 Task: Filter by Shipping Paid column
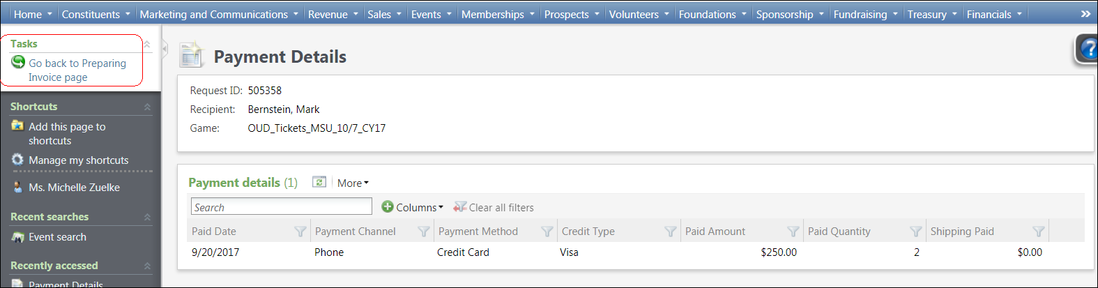1039,232
